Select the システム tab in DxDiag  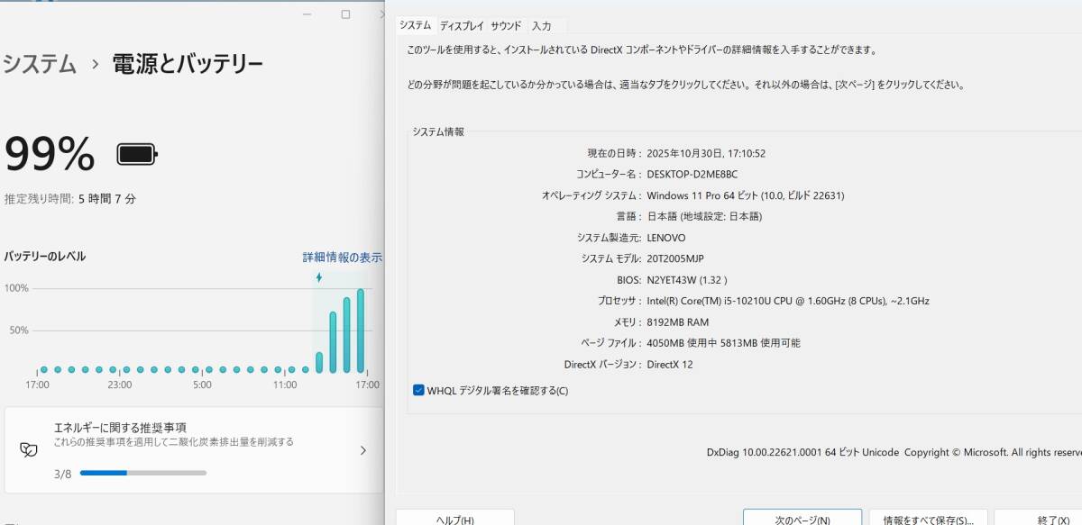414,25
